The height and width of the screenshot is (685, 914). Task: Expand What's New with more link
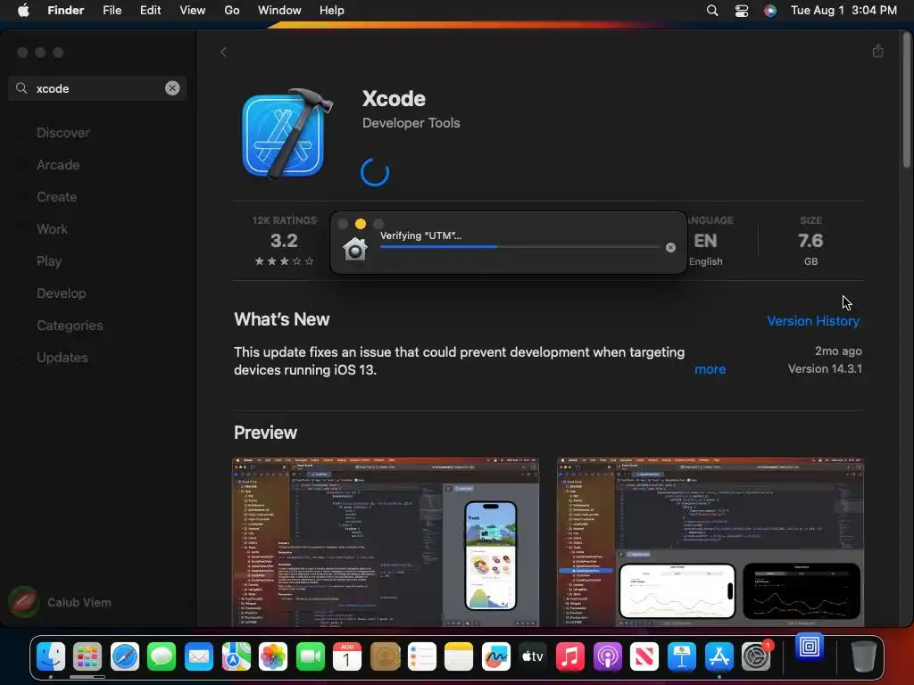pyautogui.click(x=710, y=369)
